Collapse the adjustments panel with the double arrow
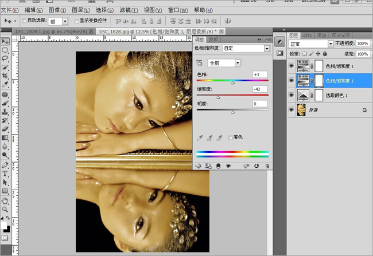The width and height of the screenshot is (373, 256). [x=259, y=40]
